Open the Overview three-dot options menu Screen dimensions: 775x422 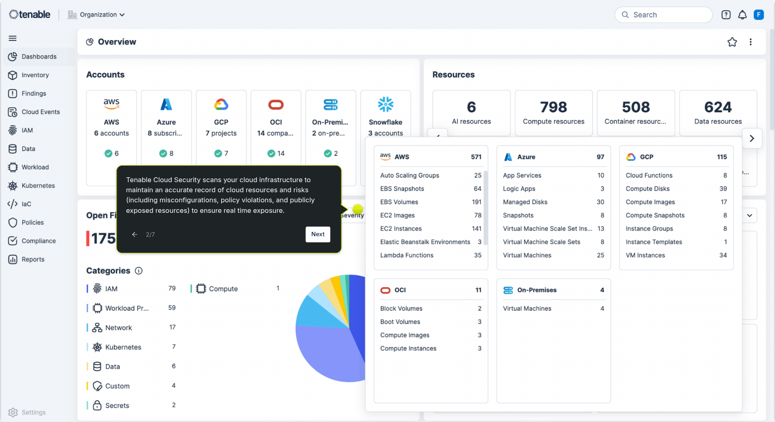(751, 42)
